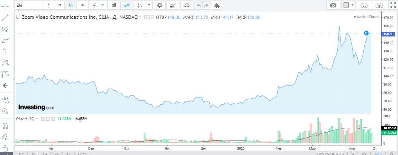Viewport: 398px width, 155px height.
Task: Activate the zoom-in magnifier tool
Action: 5,111
